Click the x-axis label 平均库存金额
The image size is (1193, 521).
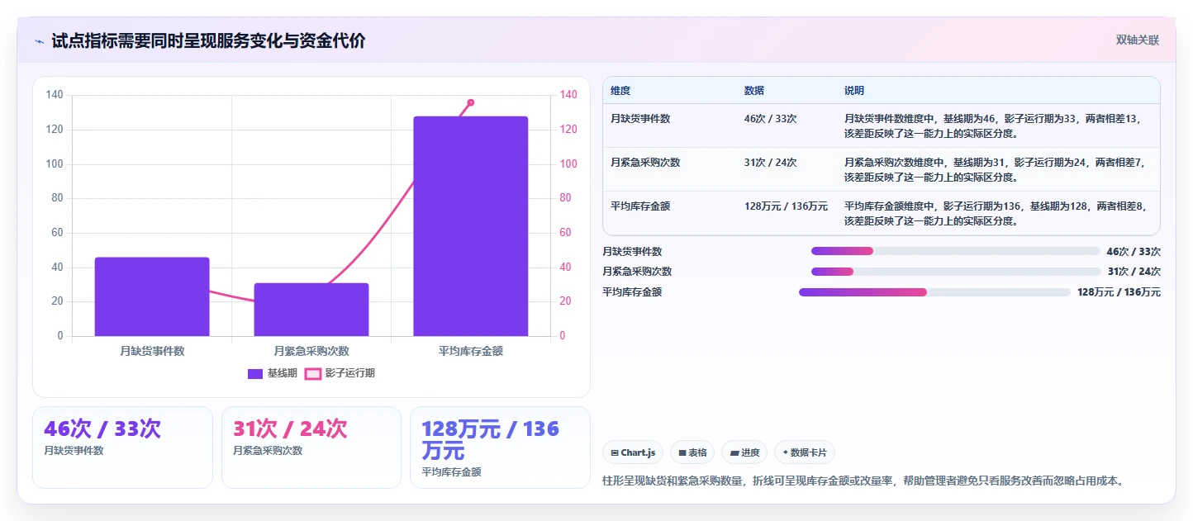[x=471, y=351]
